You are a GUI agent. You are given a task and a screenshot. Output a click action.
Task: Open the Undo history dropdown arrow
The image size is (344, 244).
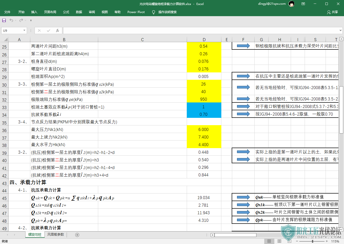click(15, 20)
